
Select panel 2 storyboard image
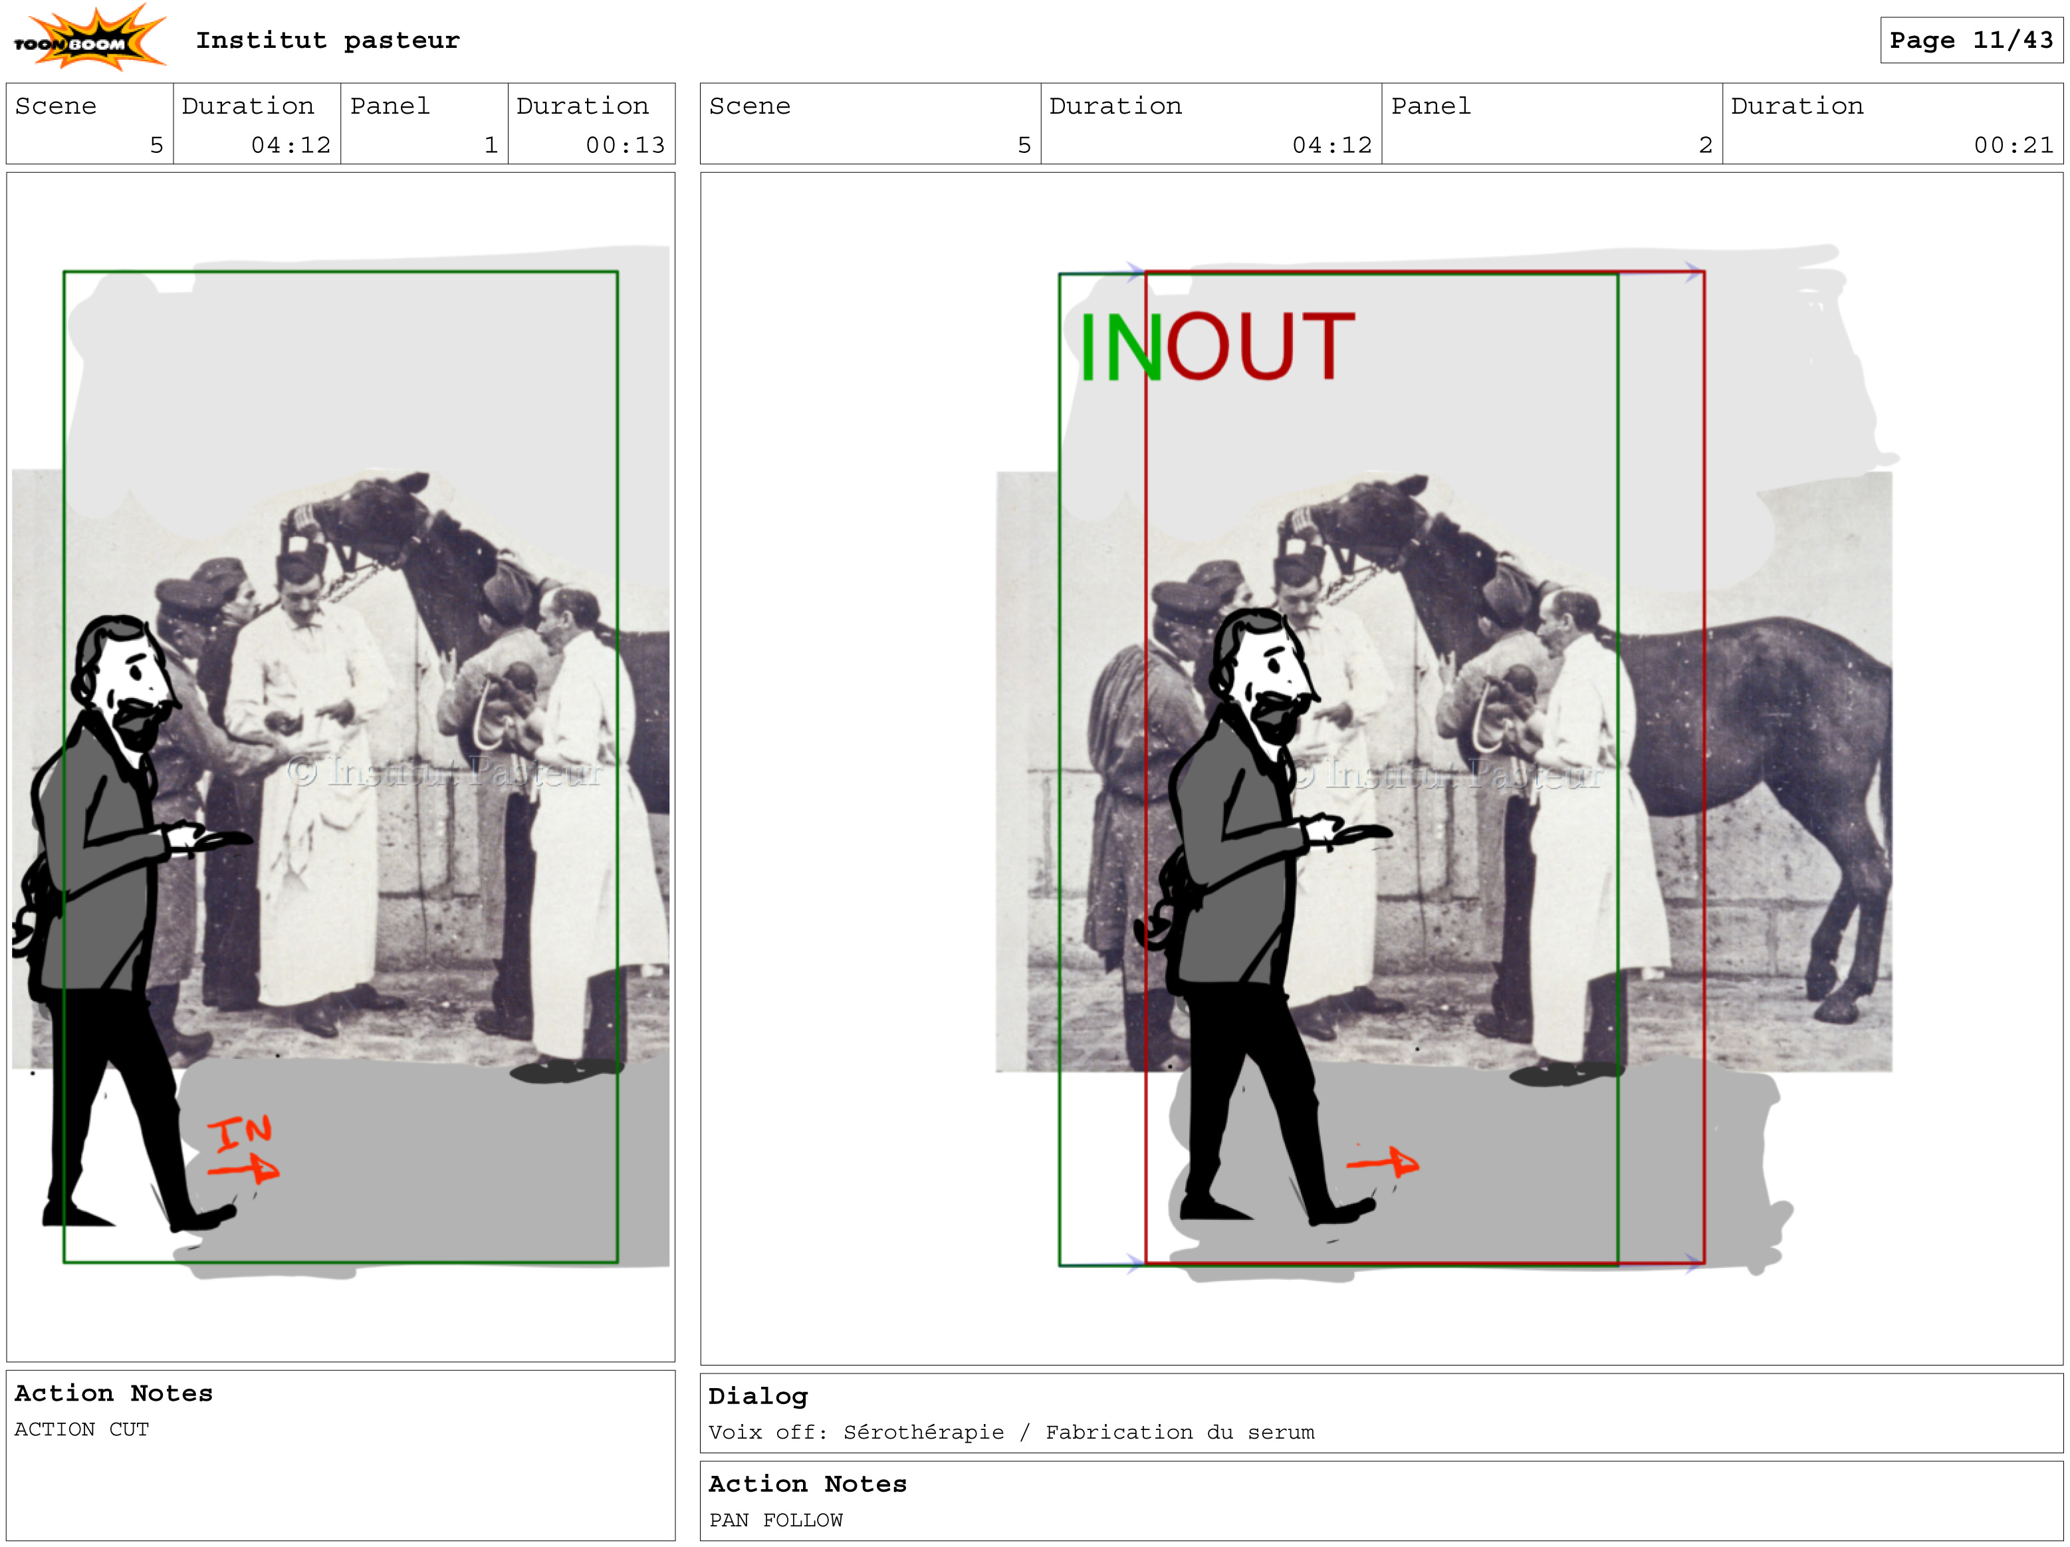[1380, 766]
